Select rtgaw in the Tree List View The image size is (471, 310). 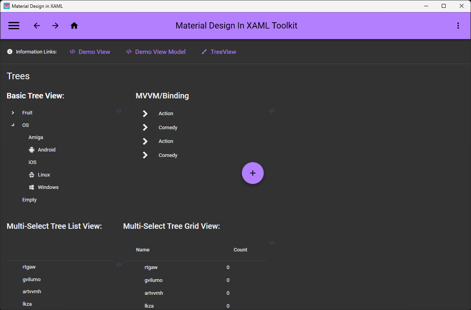coord(29,267)
